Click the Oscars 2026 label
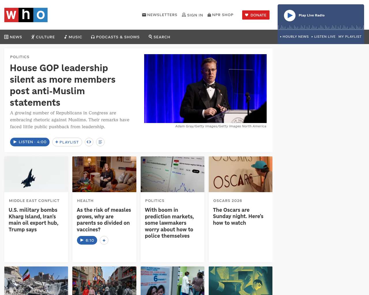Screen dimensions: 369x295 [x=227, y=201]
